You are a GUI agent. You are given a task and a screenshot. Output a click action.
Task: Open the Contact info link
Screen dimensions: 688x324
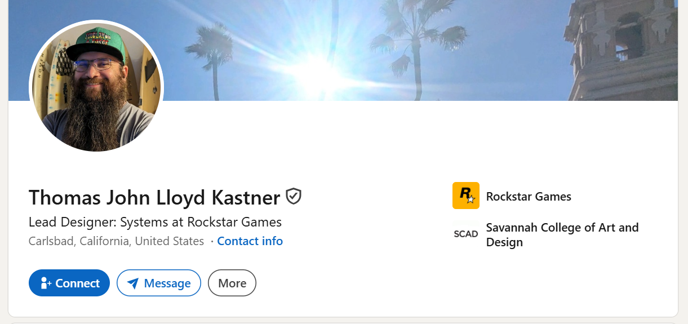[250, 241]
